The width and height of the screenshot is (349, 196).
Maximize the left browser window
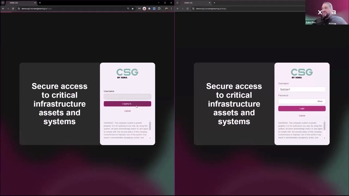(x=165, y=3)
